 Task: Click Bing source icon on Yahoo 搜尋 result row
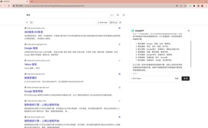pyautogui.click(x=120, y=60)
